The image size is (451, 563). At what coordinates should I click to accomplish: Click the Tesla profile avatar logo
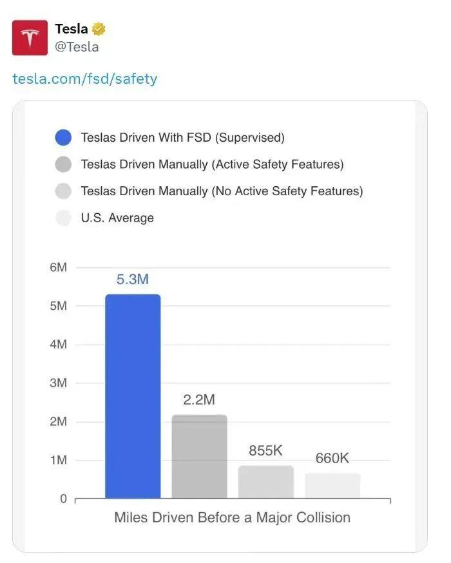click(30, 37)
